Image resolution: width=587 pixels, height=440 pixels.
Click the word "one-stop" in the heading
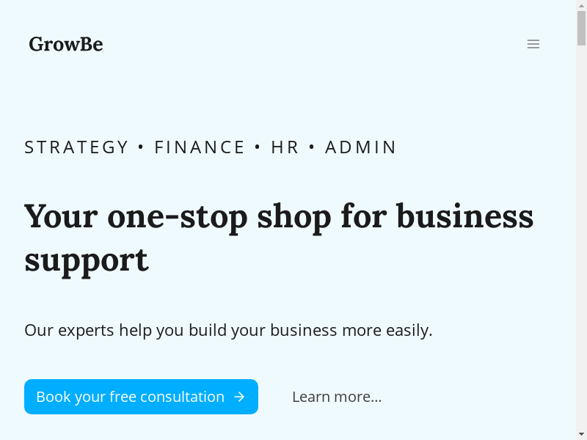click(x=182, y=216)
